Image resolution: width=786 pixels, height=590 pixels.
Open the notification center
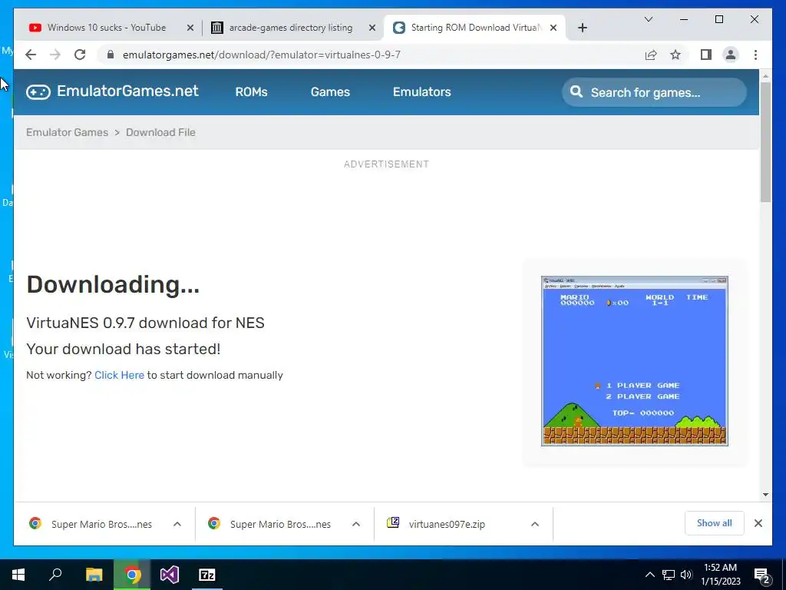(762, 576)
